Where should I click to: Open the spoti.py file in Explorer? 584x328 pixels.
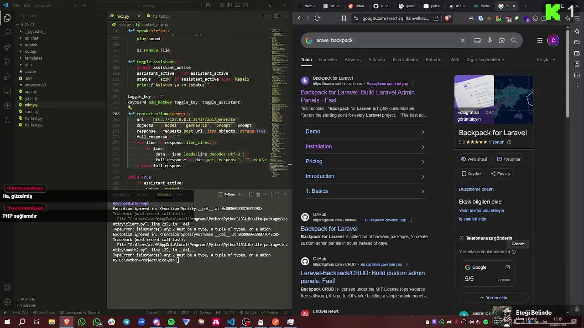coord(31,112)
